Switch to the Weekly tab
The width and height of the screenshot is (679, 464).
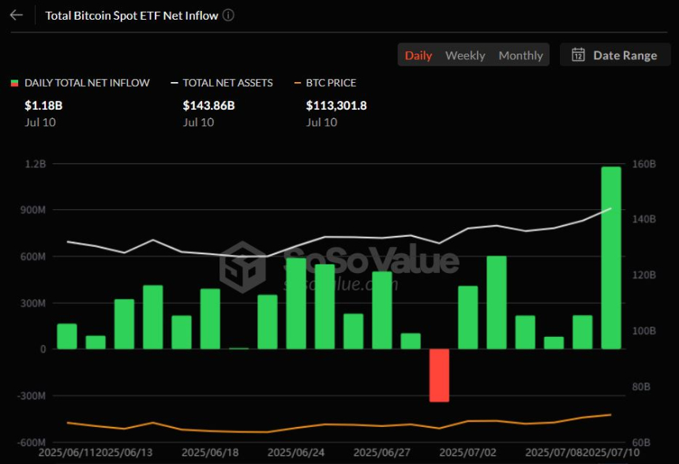point(465,55)
